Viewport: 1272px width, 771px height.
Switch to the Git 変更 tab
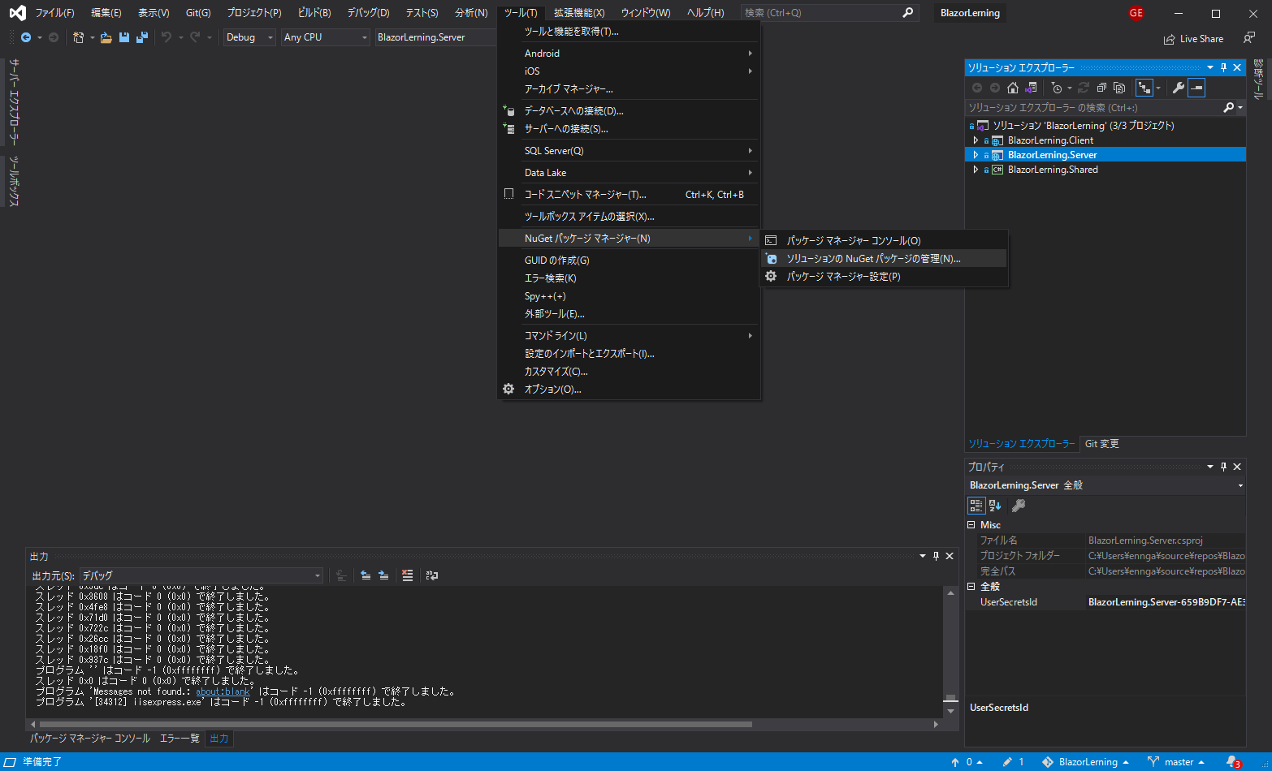(1101, 444)
